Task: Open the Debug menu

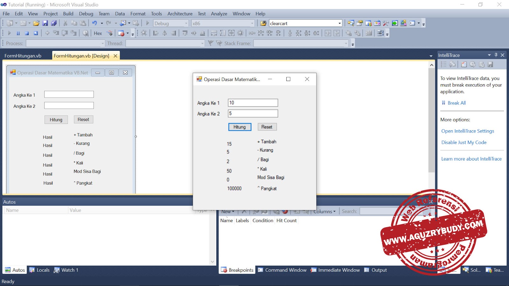Action: [86, 14]
